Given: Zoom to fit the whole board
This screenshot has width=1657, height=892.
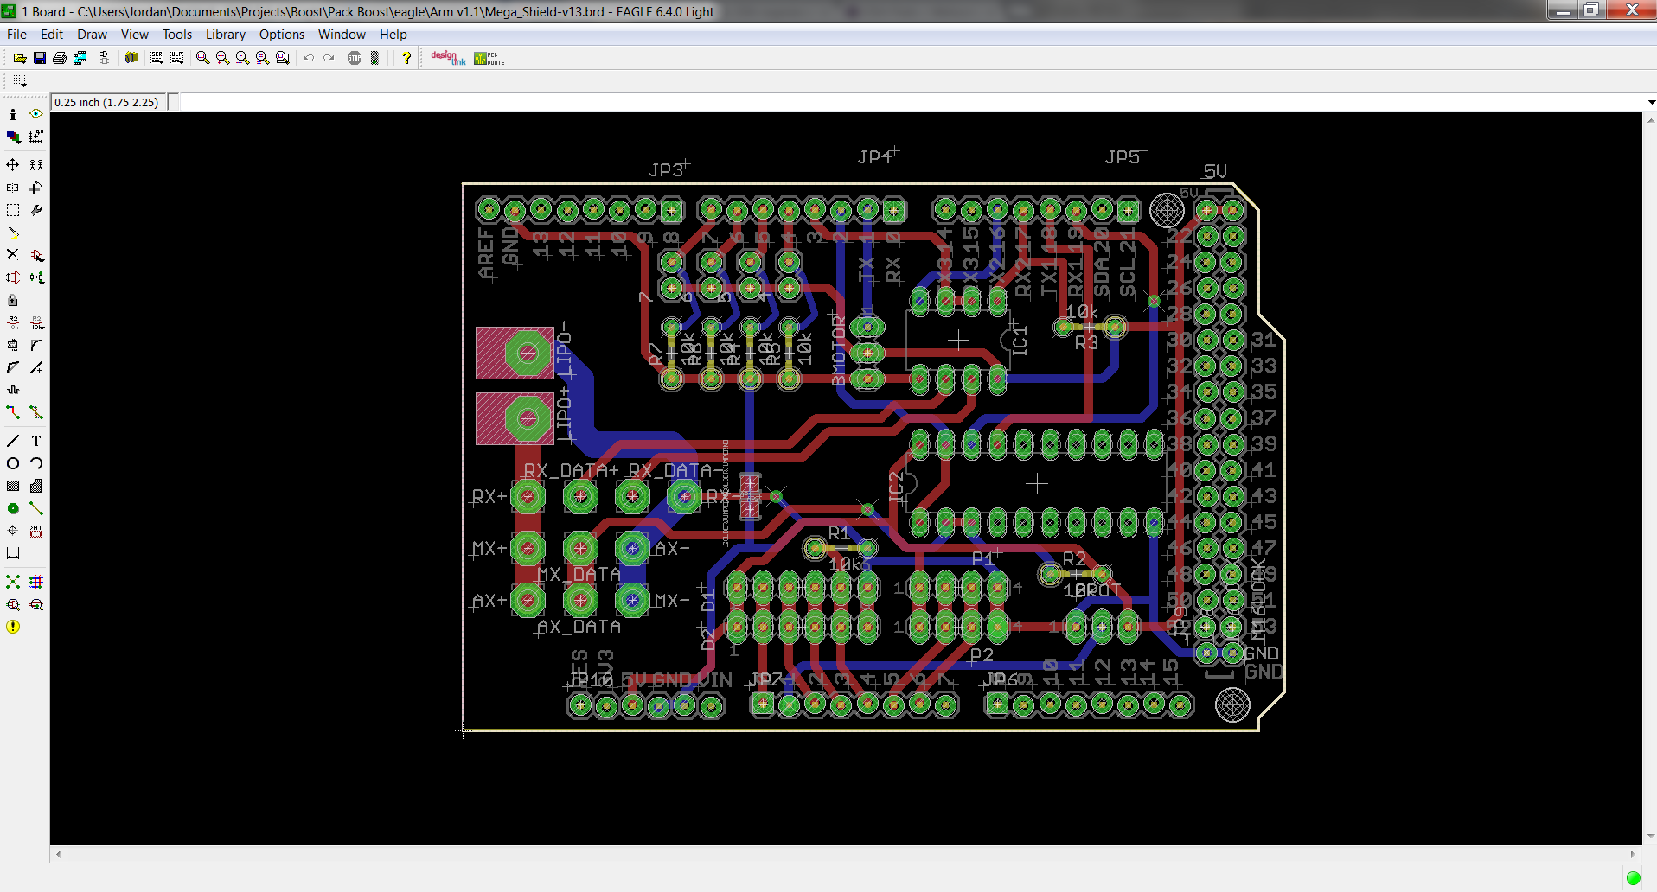Looking at the screenshot, I should coord(202,57).
